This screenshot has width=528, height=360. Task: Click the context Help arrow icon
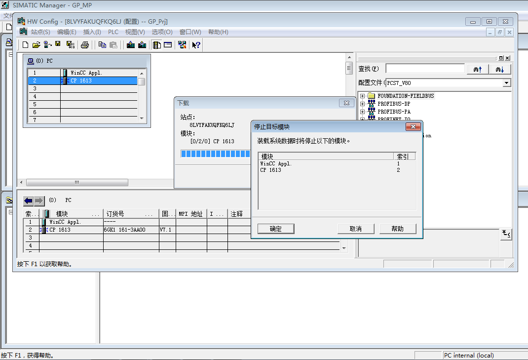tap(196, 45)
